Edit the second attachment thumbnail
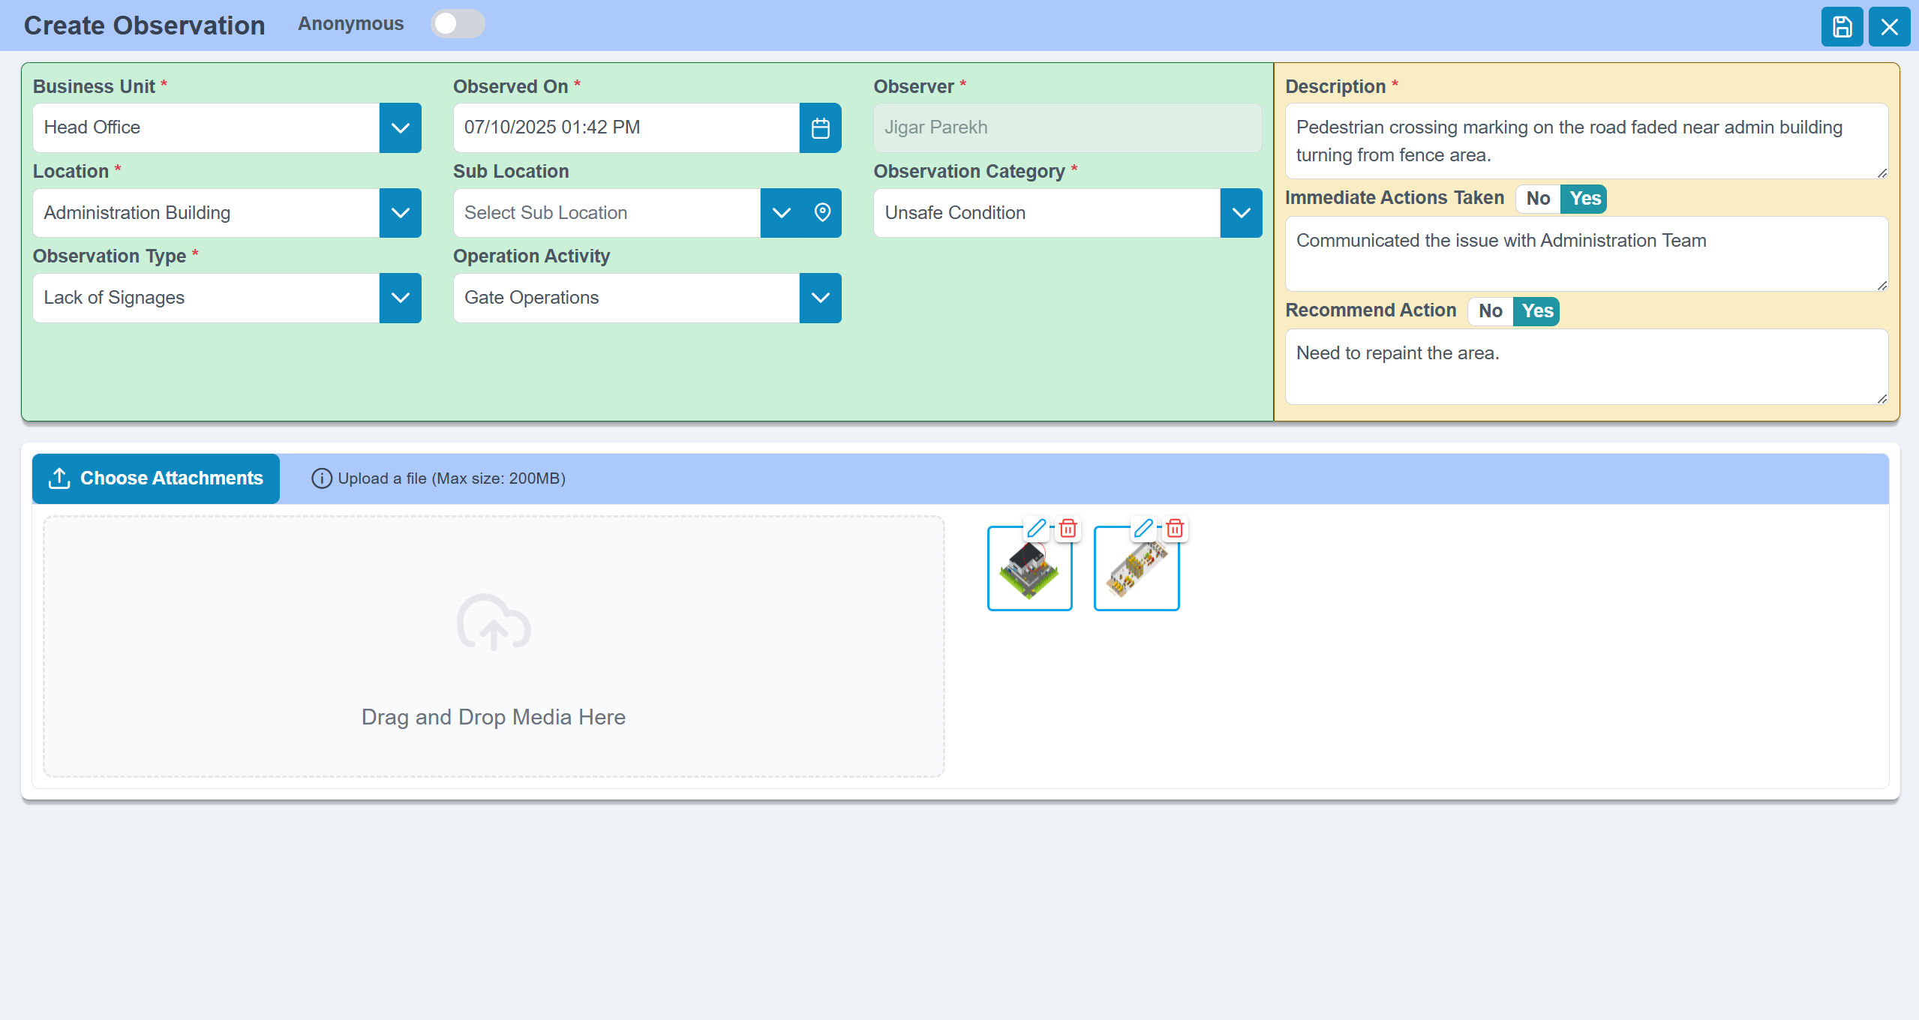The height and width of the screenshot is (1020, 1919). pos(1143,529)
